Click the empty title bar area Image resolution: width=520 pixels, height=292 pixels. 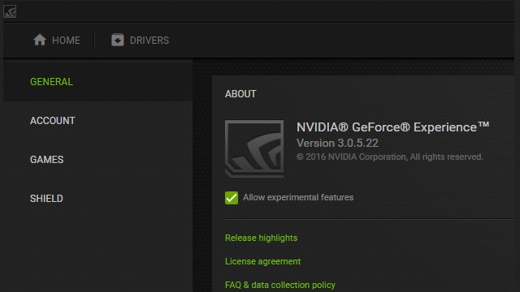[x=266, y=11]
